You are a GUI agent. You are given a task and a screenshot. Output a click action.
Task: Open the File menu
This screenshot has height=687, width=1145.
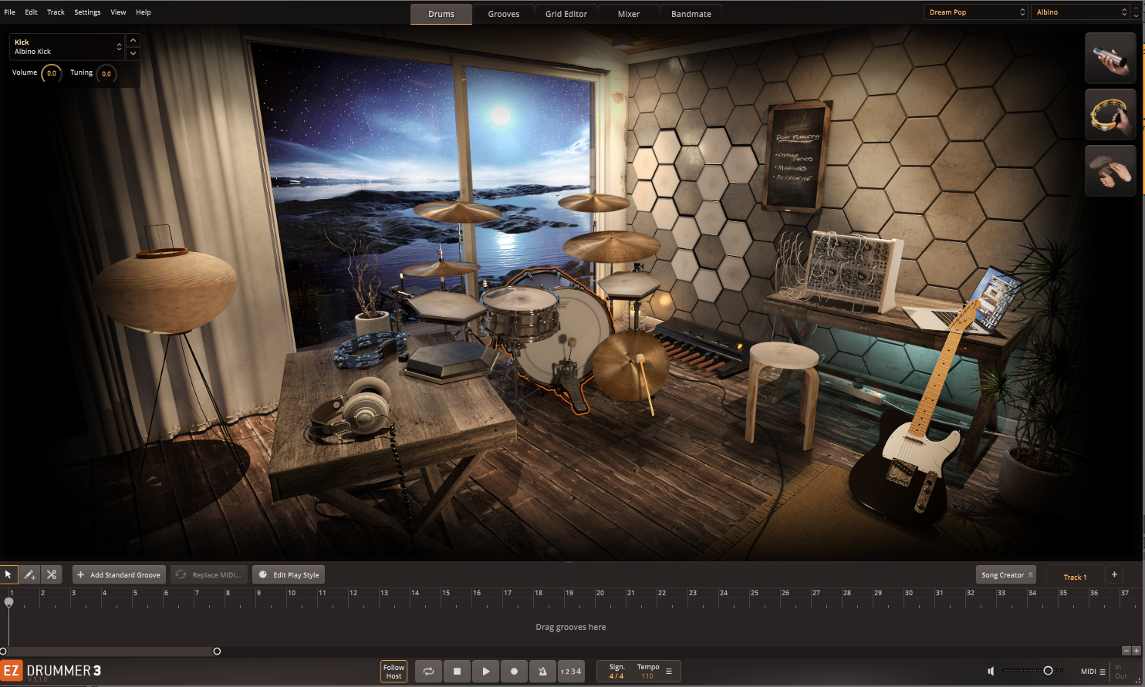click(x=9, y=12)
